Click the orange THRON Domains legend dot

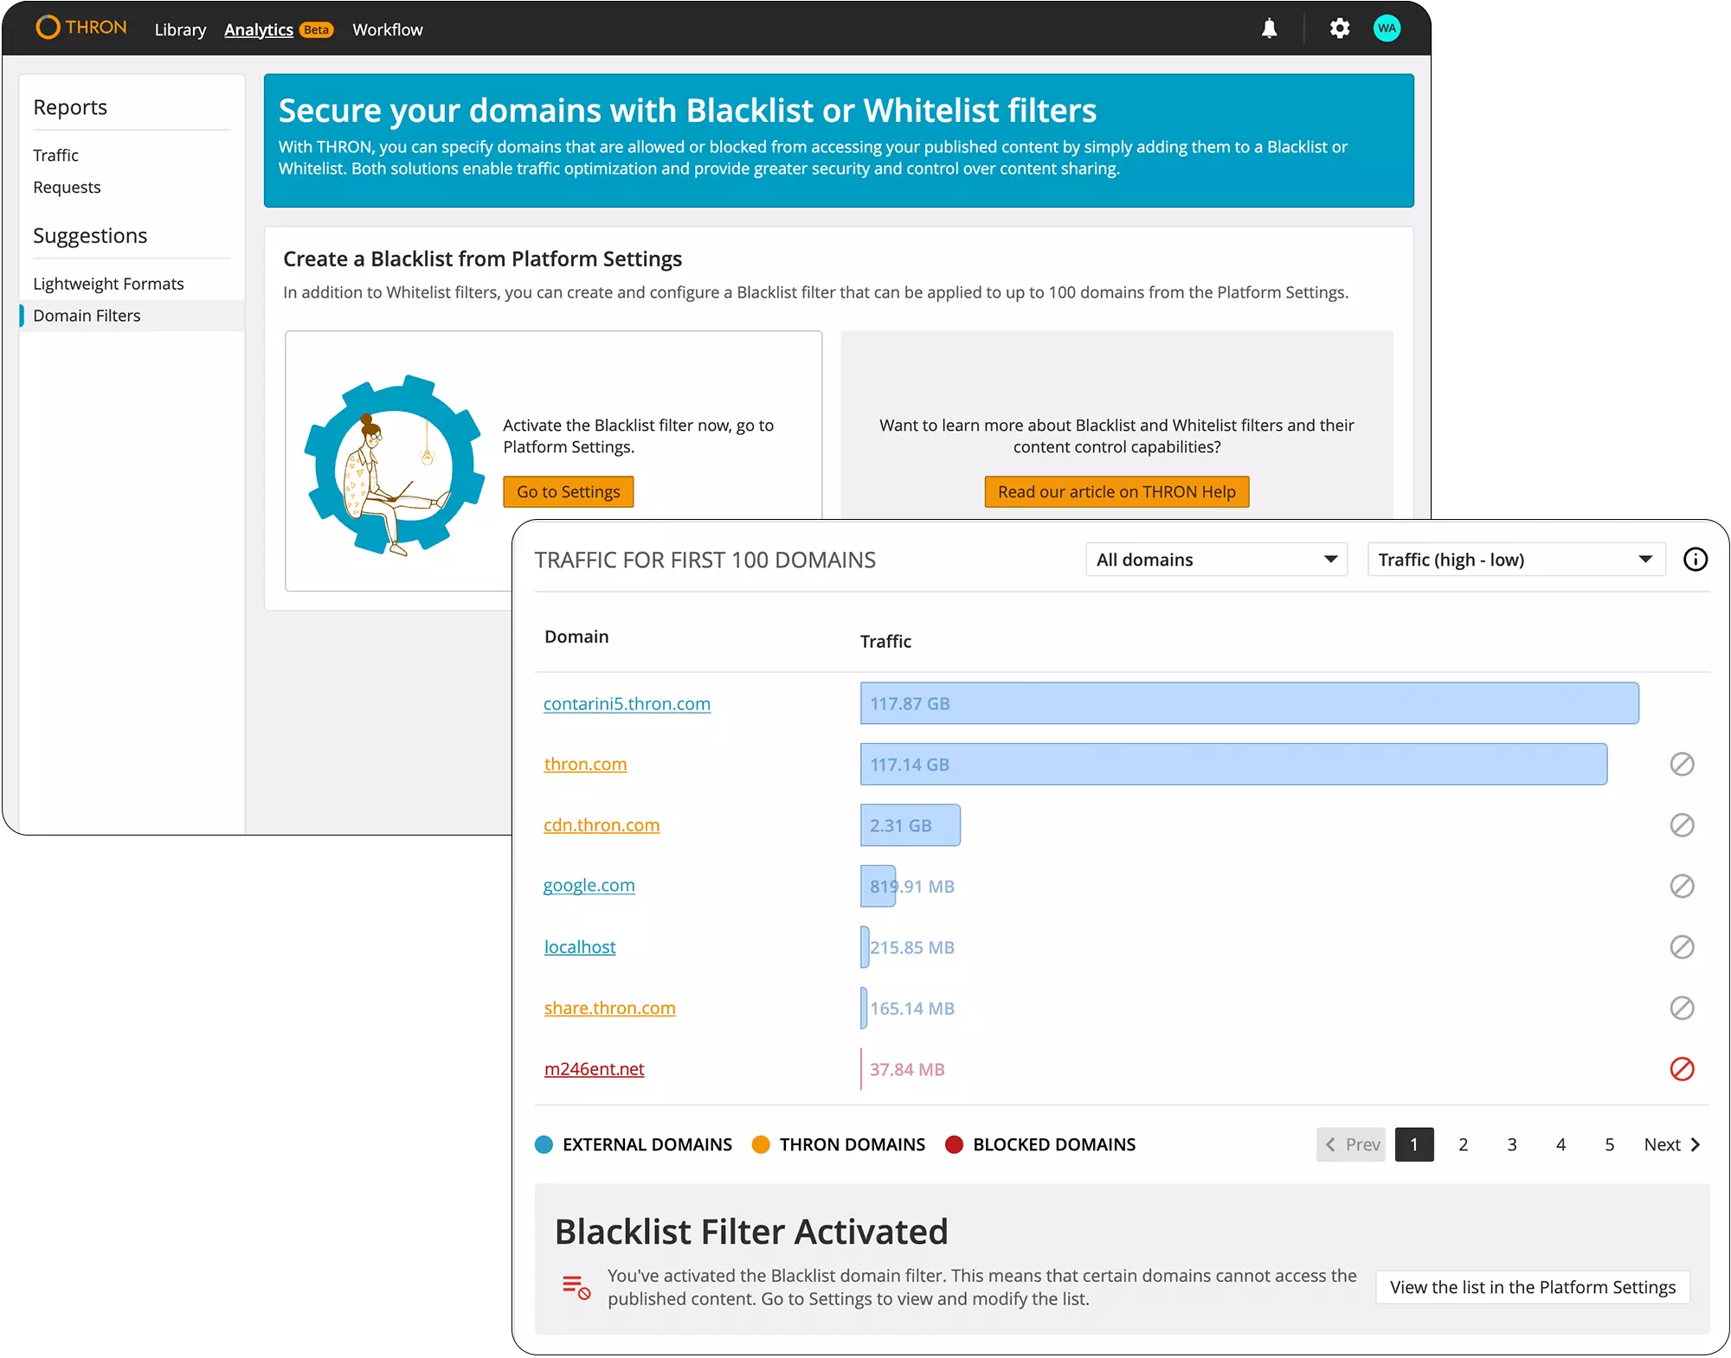761,1144
